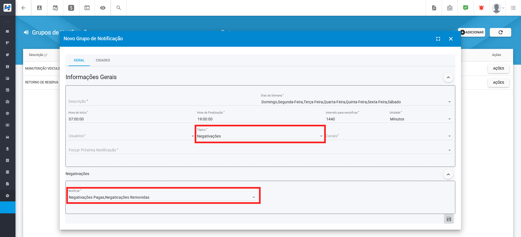521x237 pixels.
Task: Open the list menu icon at top right
Action: tap(513, 8)
